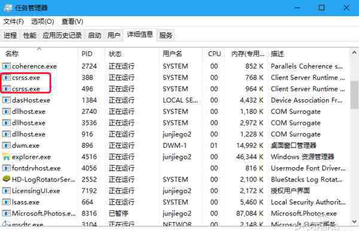Switch to the 应用历史记录 tab
The height and width of the screenshot is (231, 359).
[x=62, y=35]
